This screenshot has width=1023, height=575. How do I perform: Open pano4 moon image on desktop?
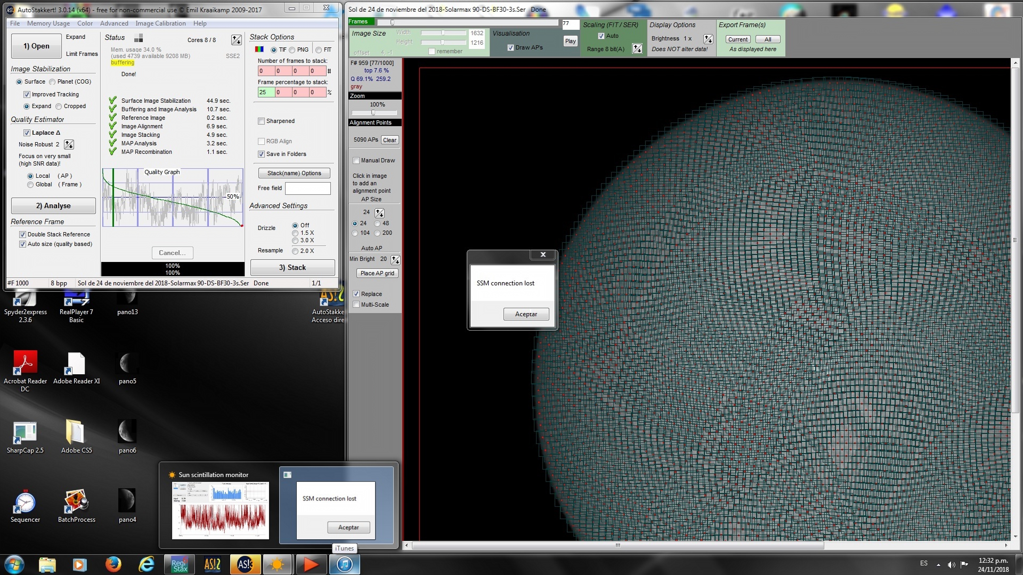coord(127,506)
